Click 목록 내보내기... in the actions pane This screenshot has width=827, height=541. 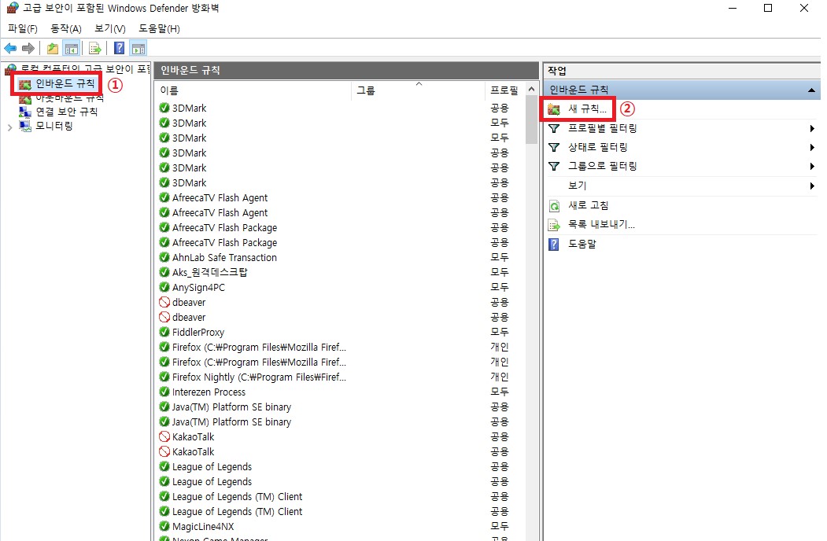601,225
